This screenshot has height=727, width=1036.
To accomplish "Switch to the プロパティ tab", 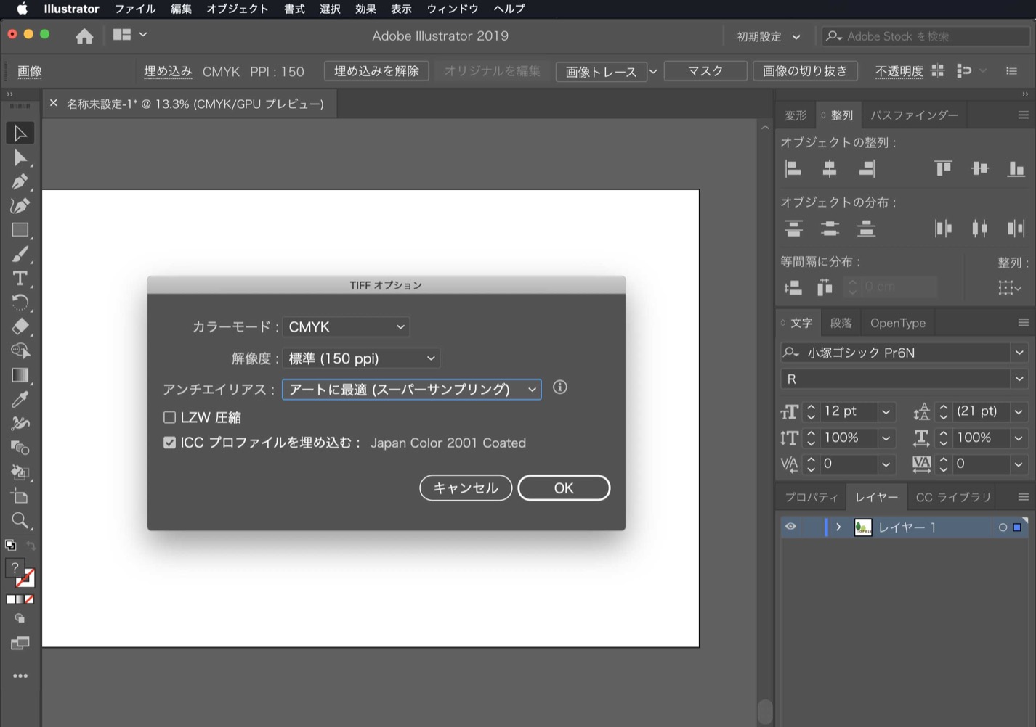I will (x=811, y=497).
